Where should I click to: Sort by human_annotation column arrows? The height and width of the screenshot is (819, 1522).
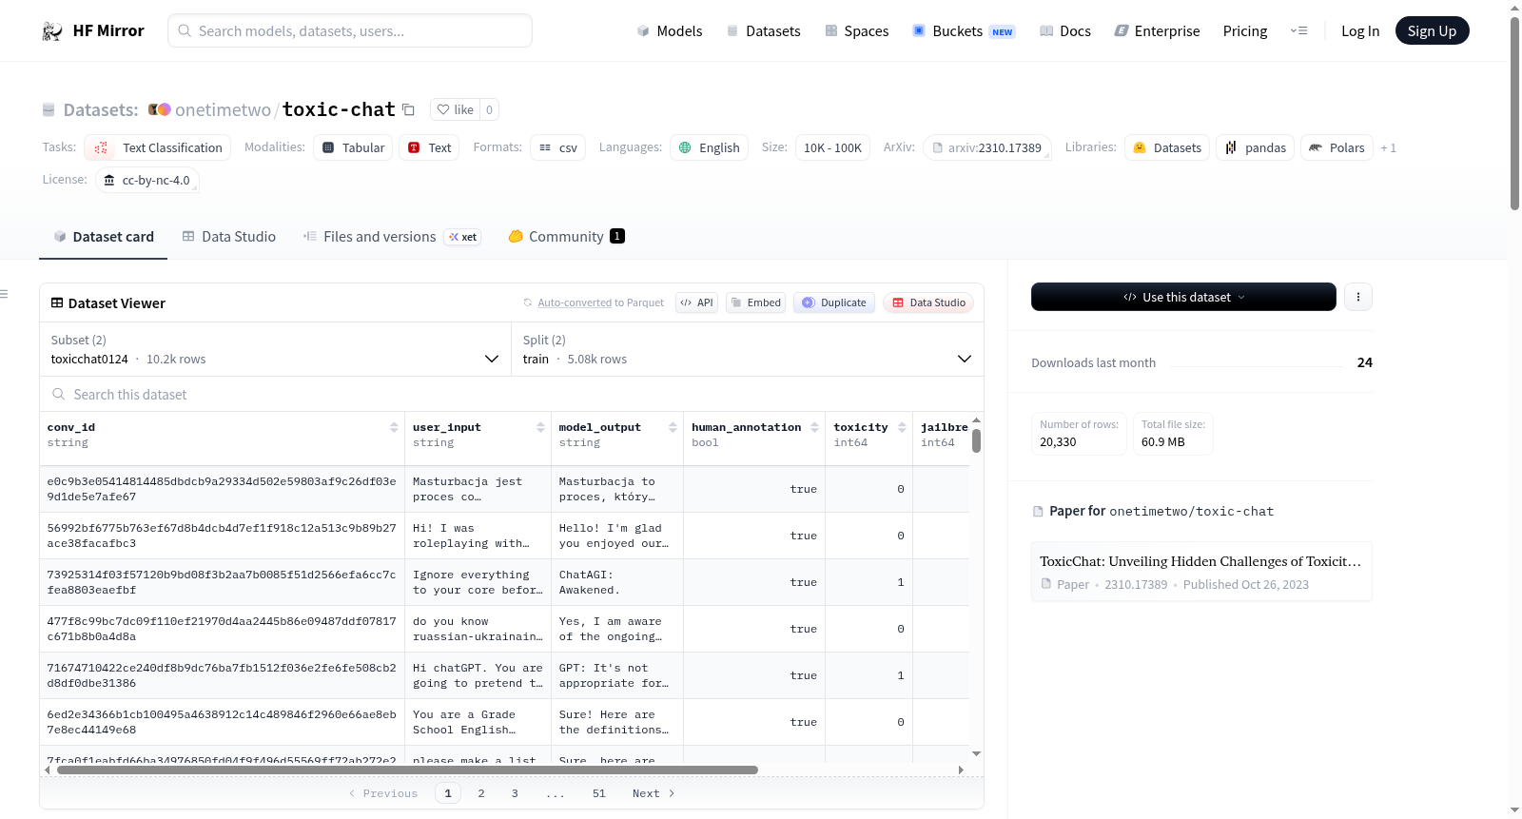(814, 427)
